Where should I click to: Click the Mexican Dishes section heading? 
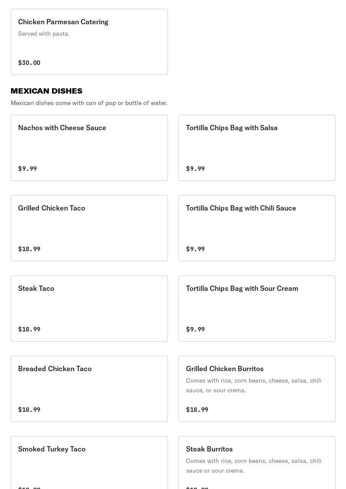pos(46,91)
